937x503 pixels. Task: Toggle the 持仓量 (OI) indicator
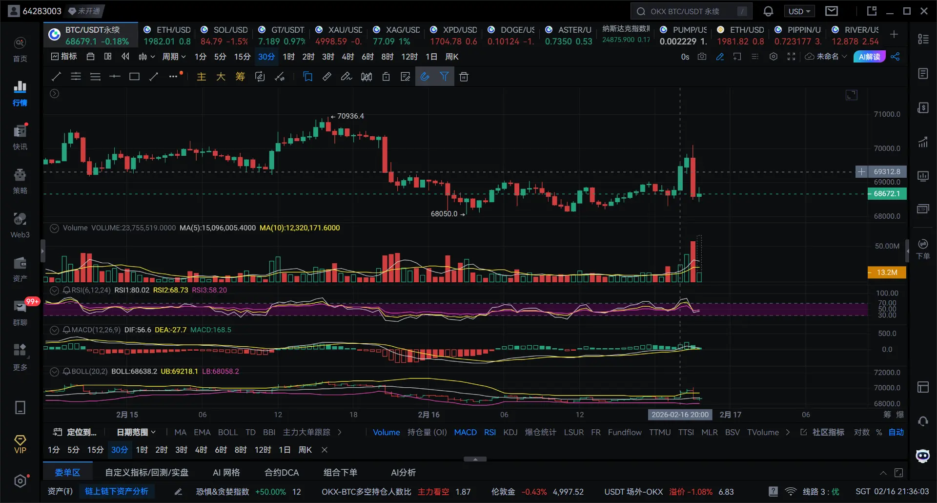click(x=427, y=432)
